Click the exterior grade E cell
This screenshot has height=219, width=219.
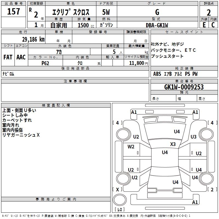coord(204,25)
